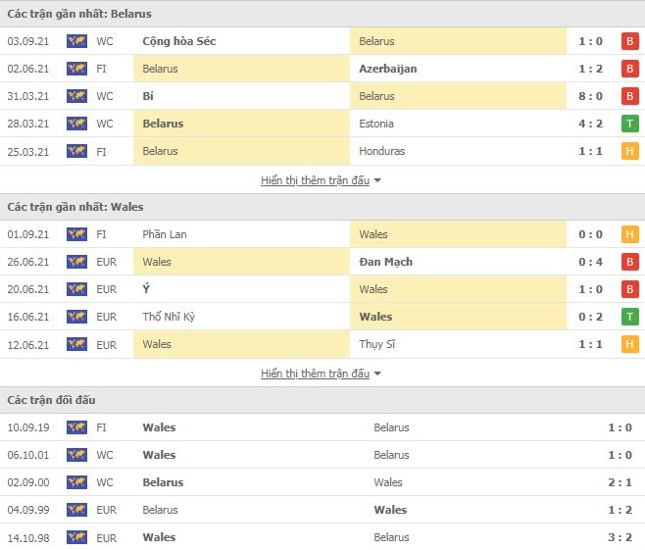Screen dimensions: 645x550
Task: Click the red B badge for Bỉ vs Belarus
Action: point(629,96)
